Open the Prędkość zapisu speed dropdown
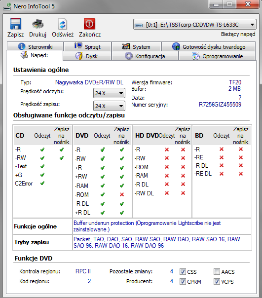This screenshot has width=262, height=298. coord(109,106)
